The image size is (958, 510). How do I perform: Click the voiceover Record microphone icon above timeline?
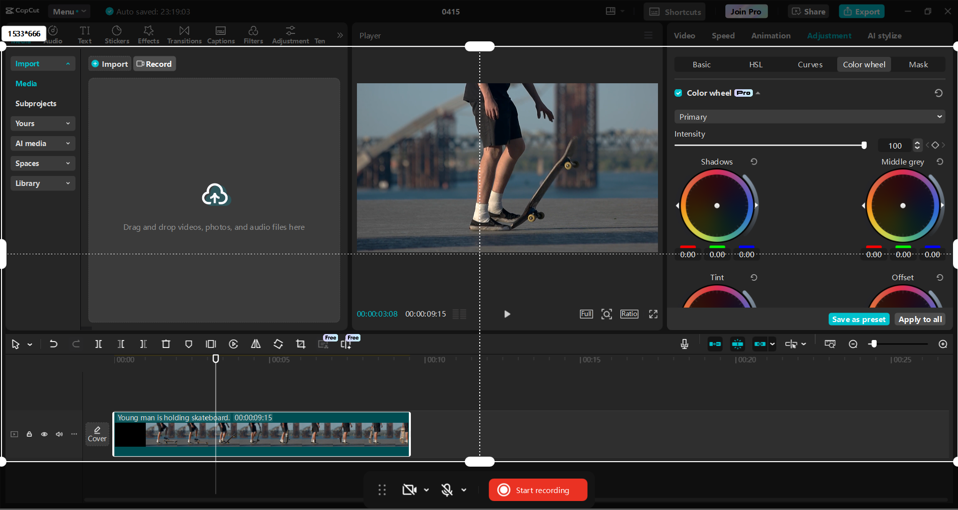pos(684,344)
